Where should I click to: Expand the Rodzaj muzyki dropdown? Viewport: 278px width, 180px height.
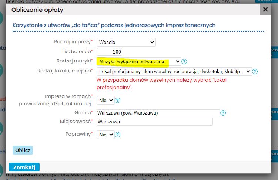pyautogui.click(x=139, y=62)
